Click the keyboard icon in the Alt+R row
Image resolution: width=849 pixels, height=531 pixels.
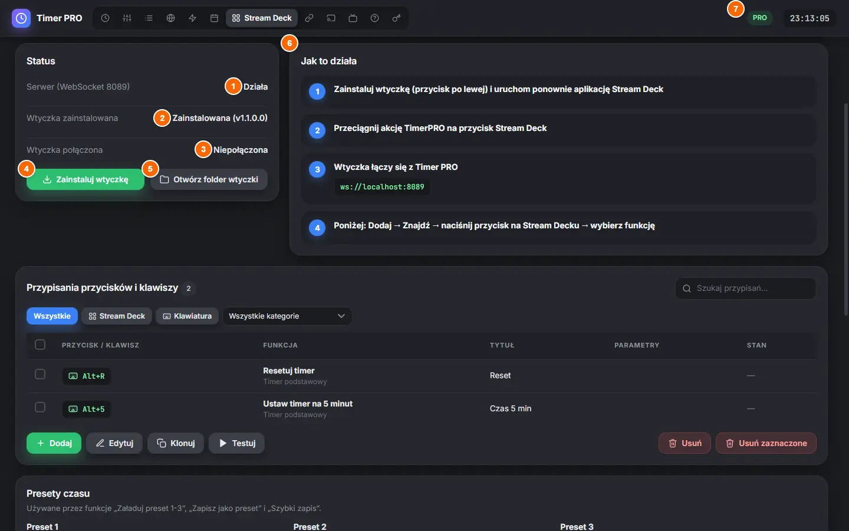[73, 376]
